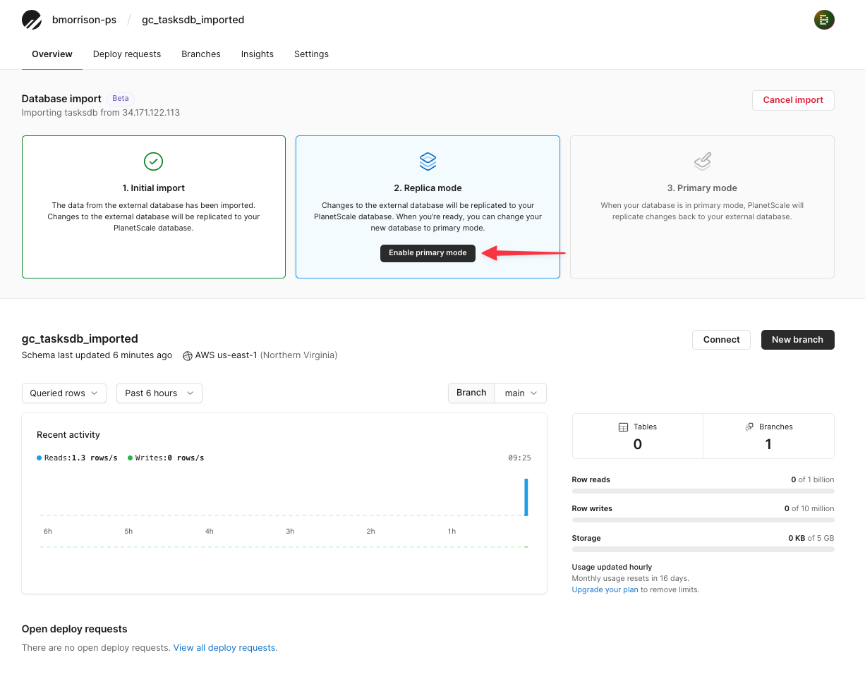The image size is (865, 686).
Task: Click the AWS region globe icon
Action: click(188, 356)
